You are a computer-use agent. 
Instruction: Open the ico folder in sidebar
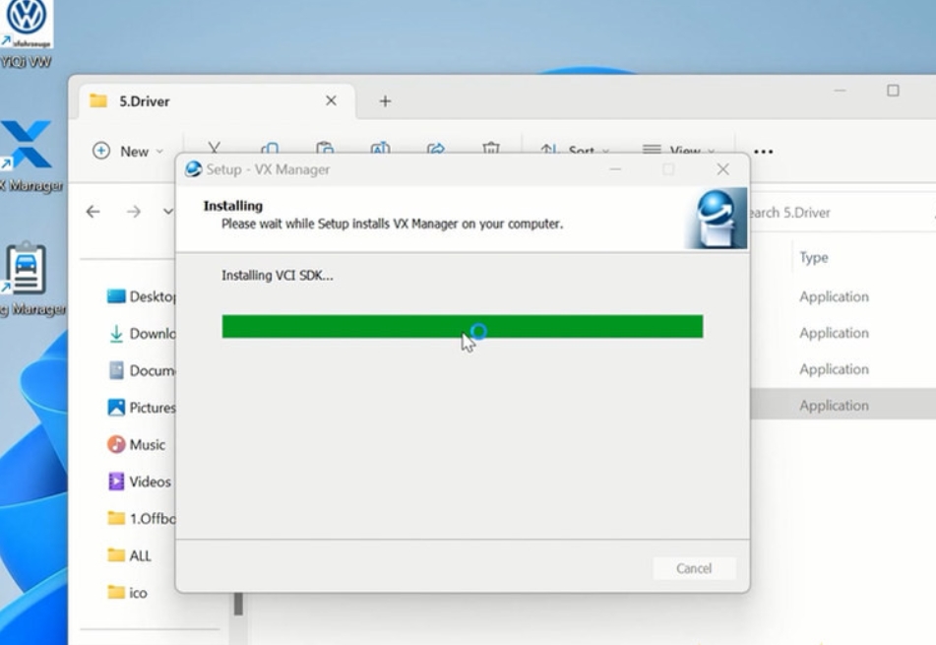(127, 593)
